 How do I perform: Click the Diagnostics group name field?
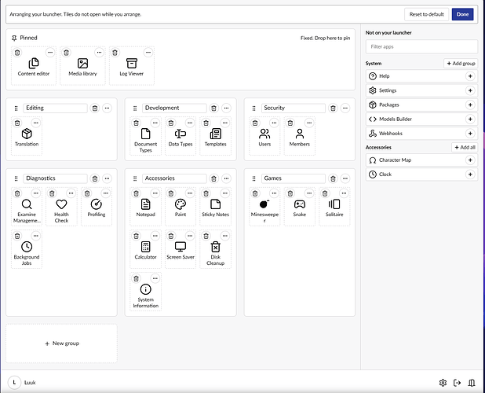click(x=56, y=178)
